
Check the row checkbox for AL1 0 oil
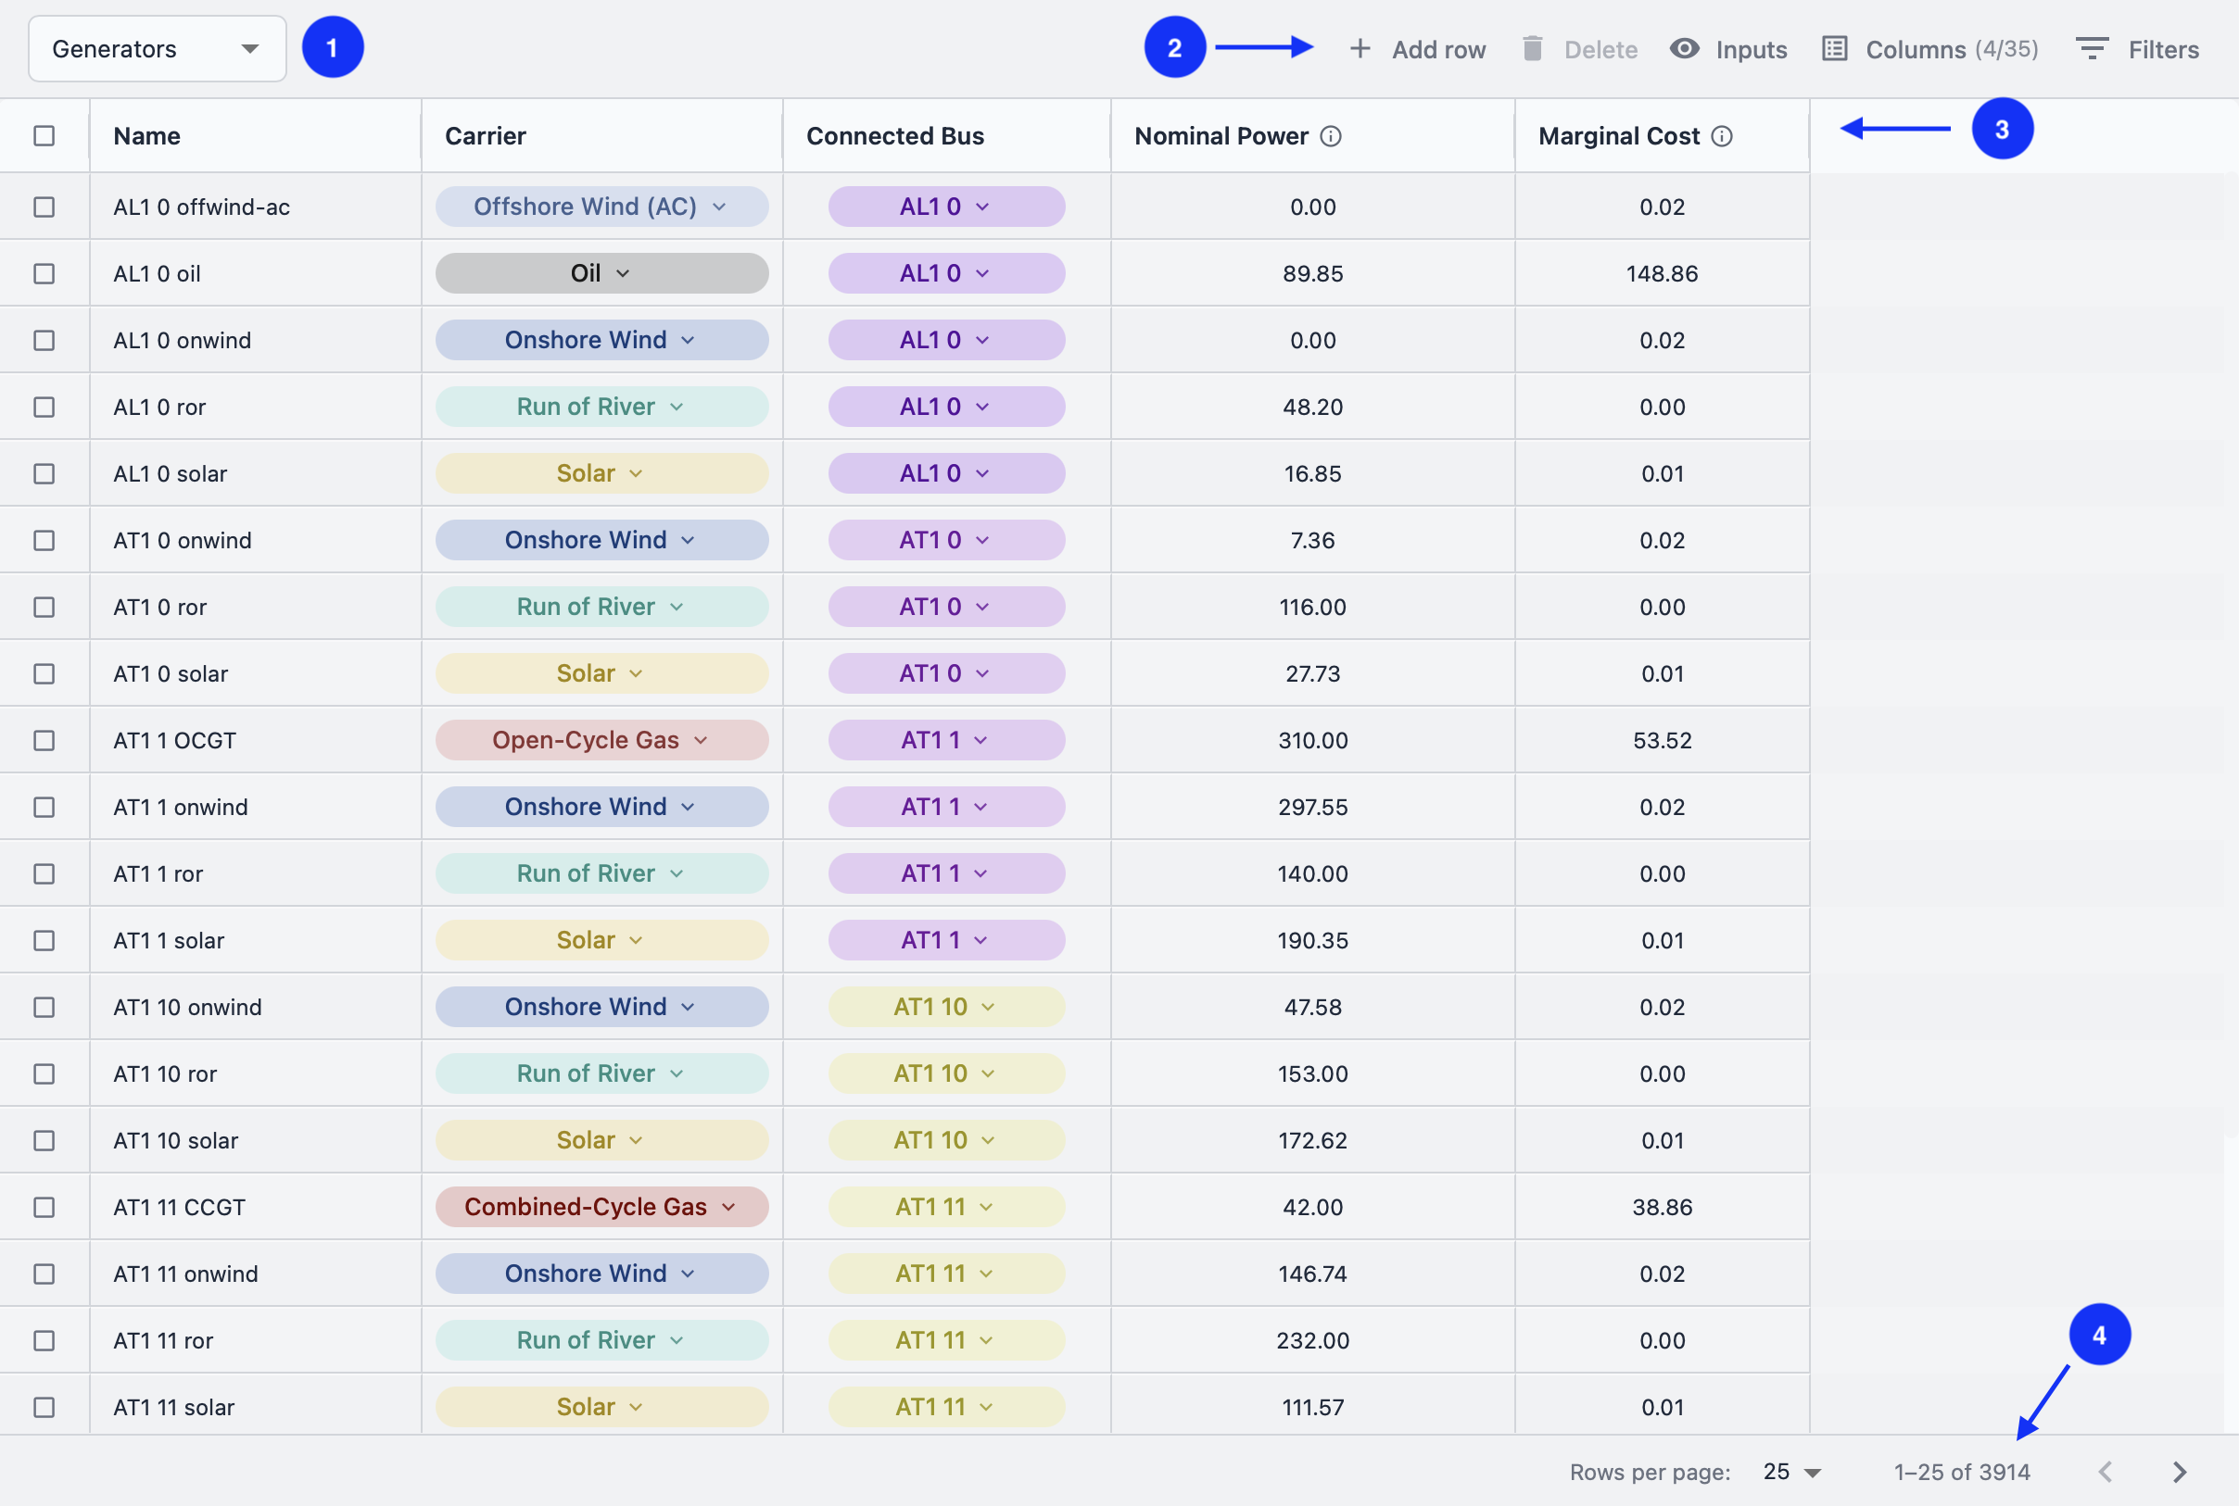click(44, 273)
